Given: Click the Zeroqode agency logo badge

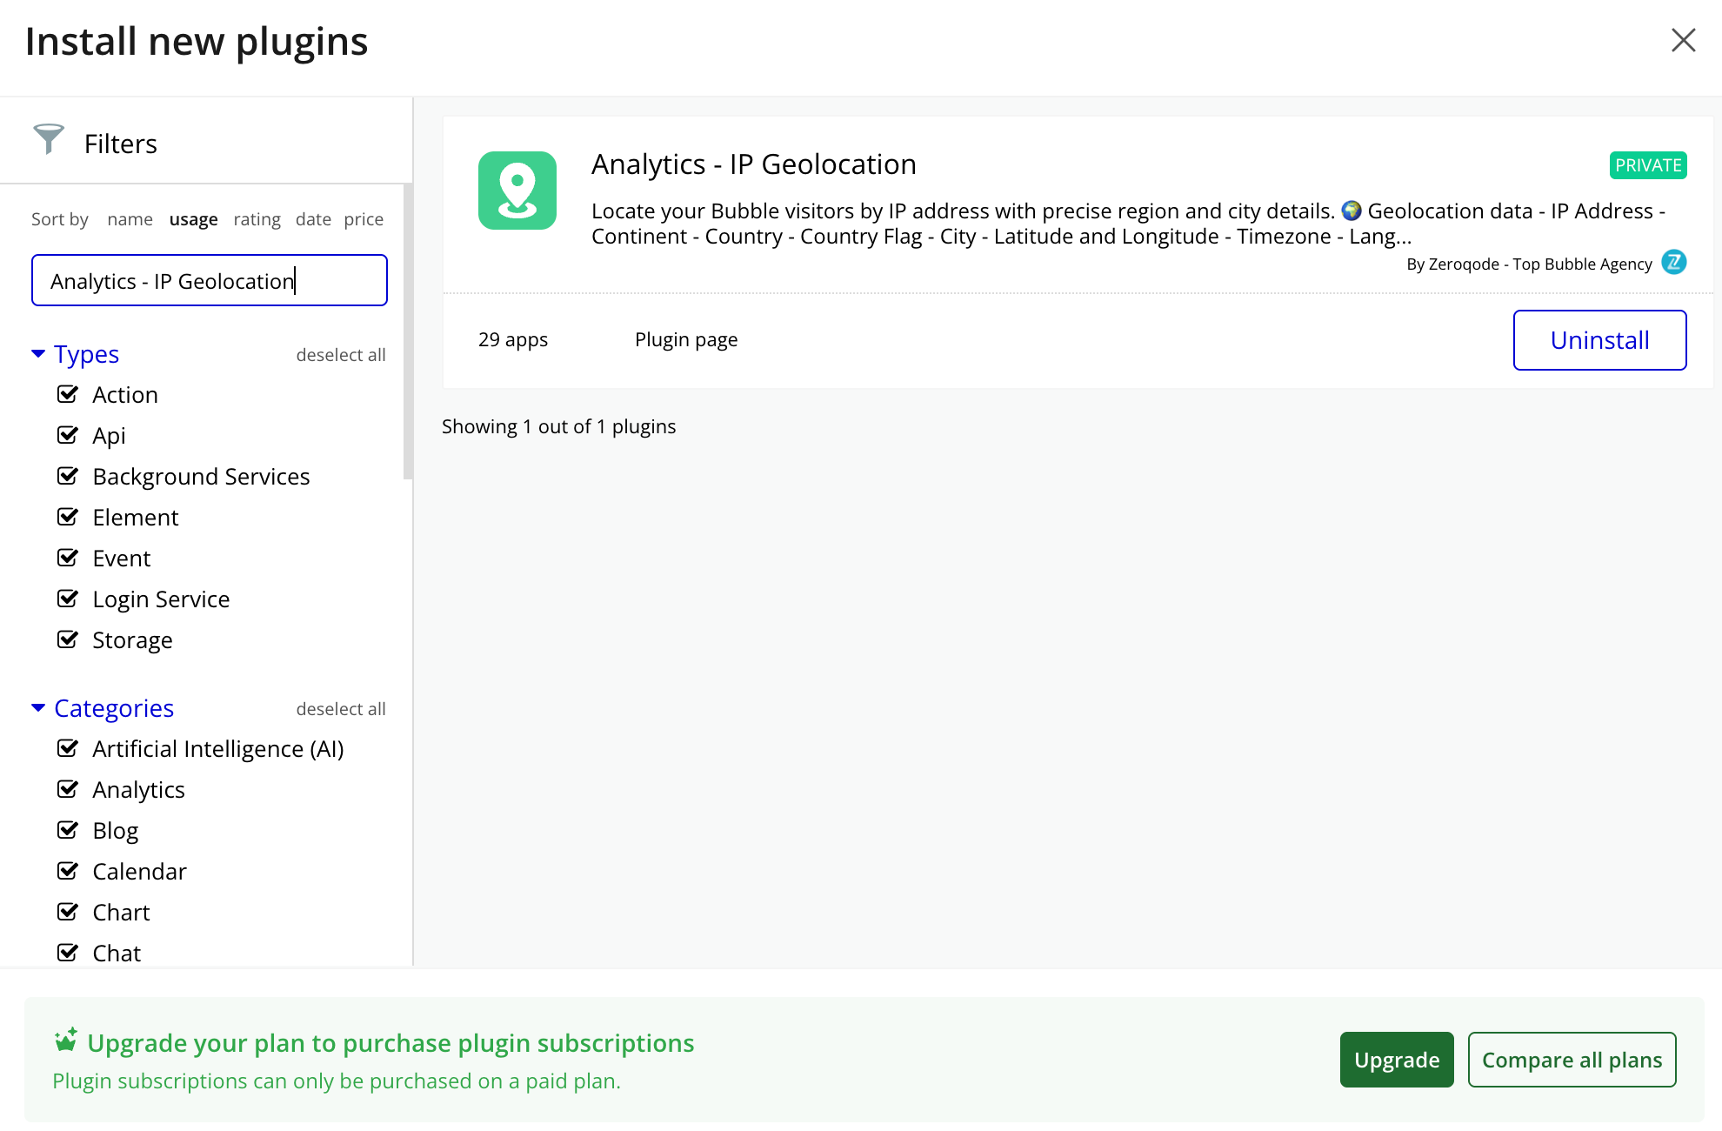Looking at the screenshot, I should click(x=1673, y=262).
